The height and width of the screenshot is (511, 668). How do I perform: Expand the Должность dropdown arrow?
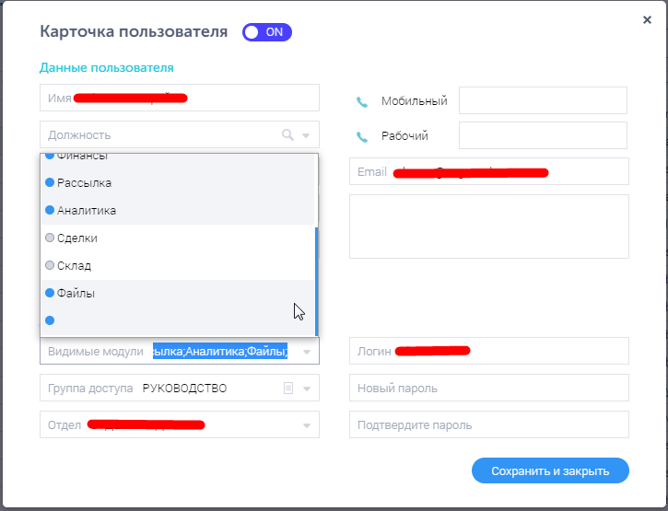306,136
